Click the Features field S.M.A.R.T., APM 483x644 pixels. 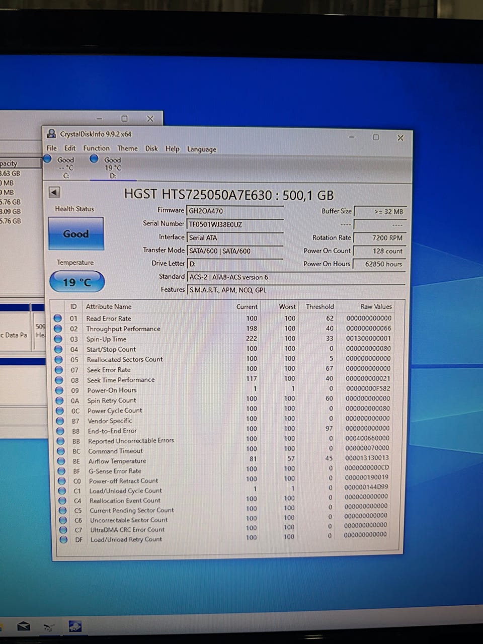point(296,290)
